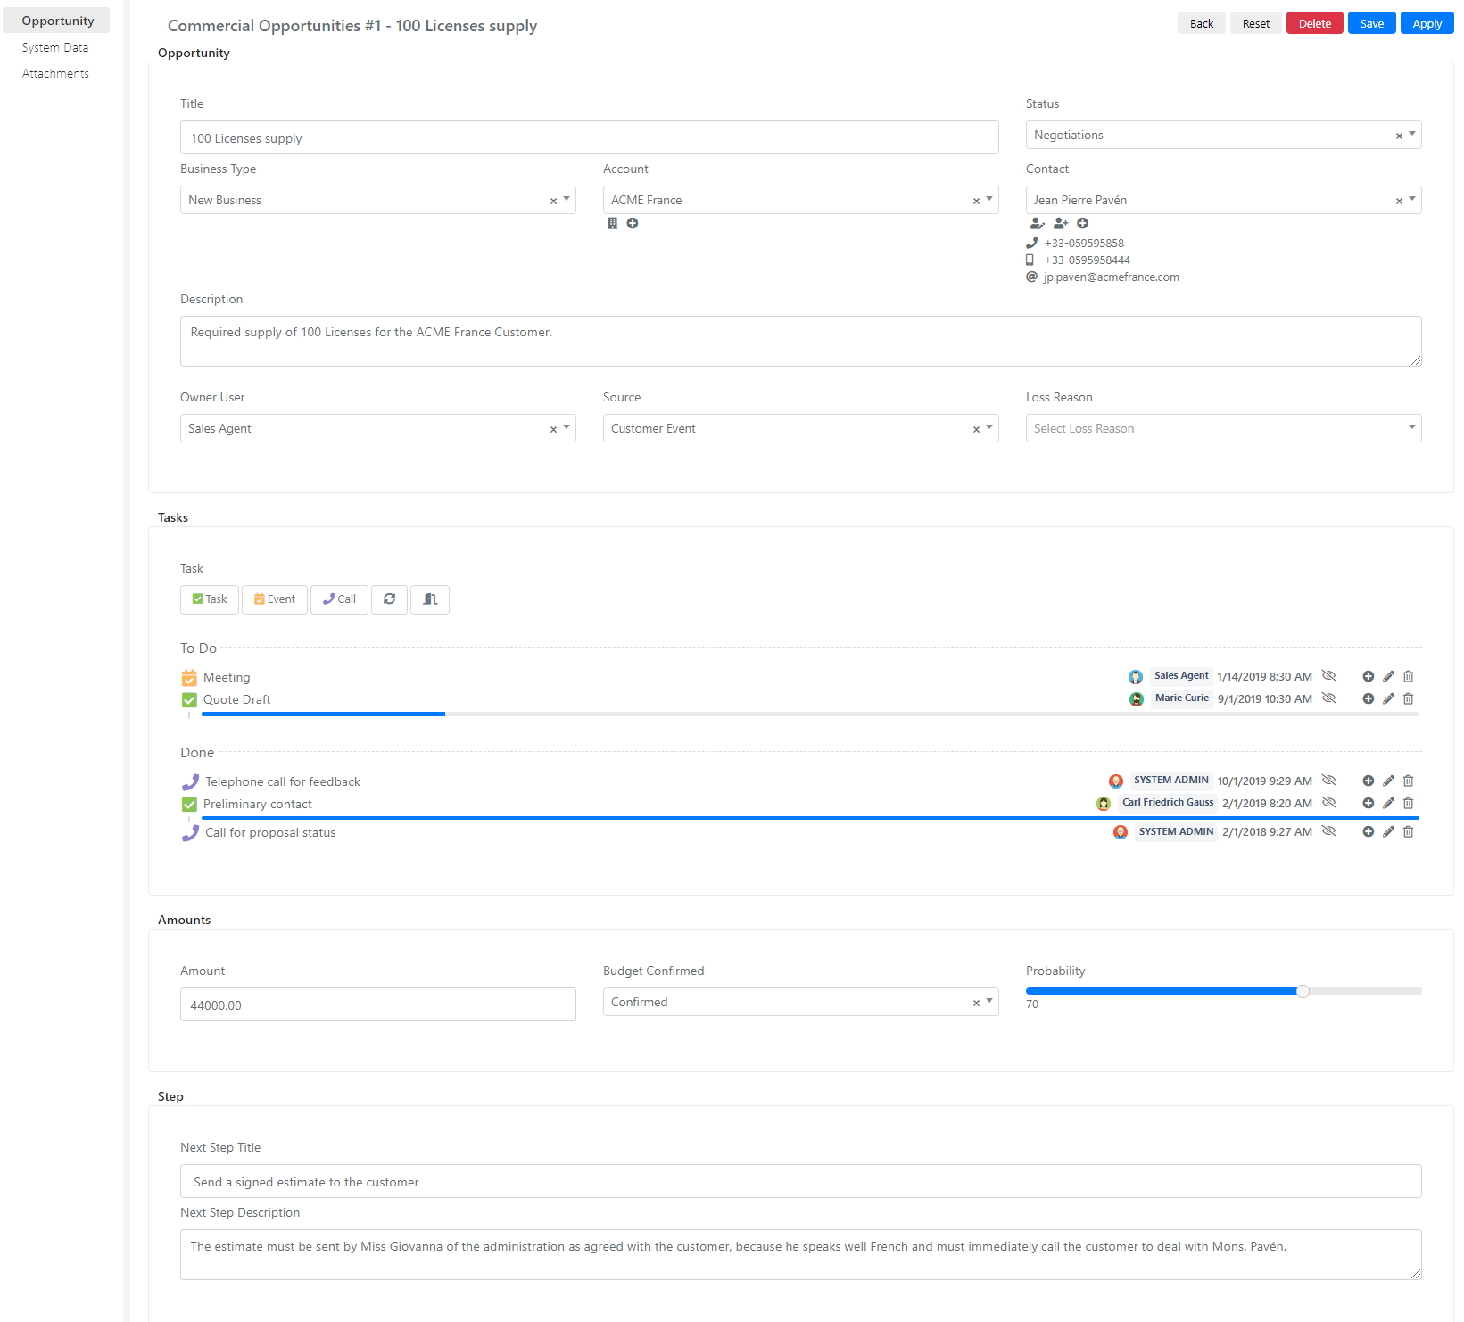
Task: Edit Call for proposal status with pencil
Action: click(x=1389, y=831)
